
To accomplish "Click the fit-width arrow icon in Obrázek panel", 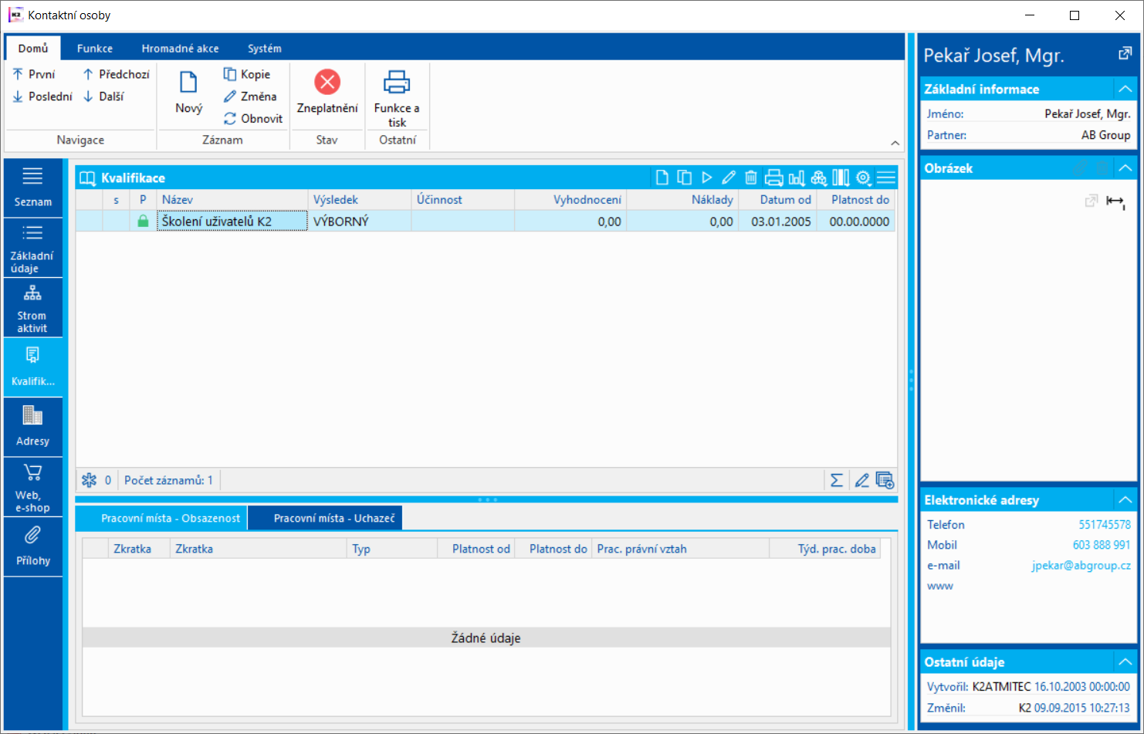I will (x=1115, y=201).
